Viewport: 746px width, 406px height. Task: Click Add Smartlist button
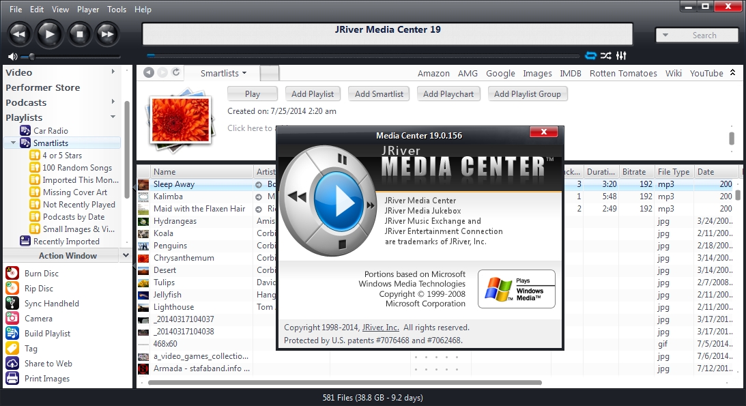pos(379,93)
